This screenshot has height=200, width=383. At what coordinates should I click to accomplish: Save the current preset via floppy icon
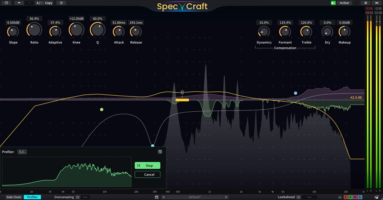156,197
